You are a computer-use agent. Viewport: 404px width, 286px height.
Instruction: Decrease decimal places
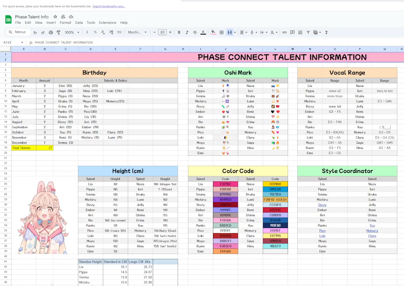click(103, 32)
